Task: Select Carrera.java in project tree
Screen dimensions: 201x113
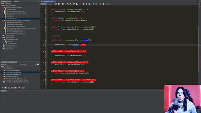Action: [11, 17]
